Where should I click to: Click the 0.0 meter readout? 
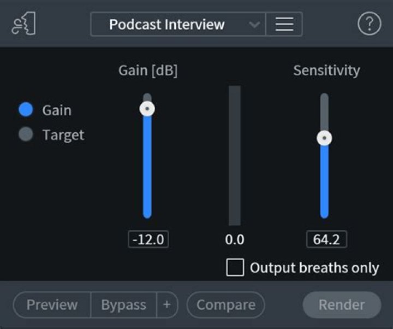click(x=235, y=239)
